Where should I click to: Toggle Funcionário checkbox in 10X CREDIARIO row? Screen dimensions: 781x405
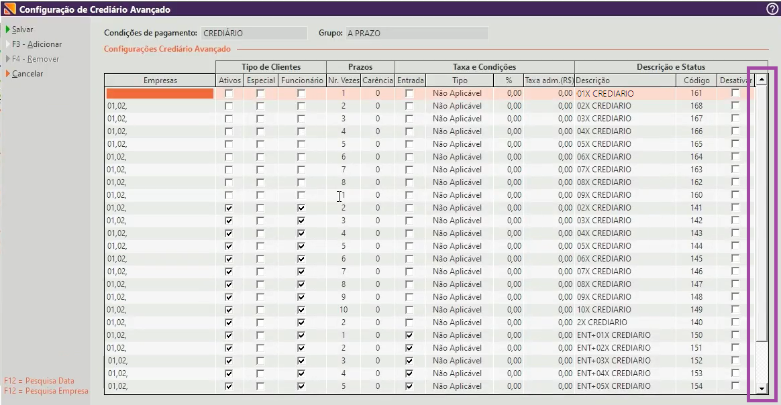click(301, 310)
